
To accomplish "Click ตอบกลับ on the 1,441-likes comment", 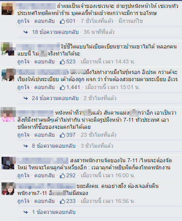I will coord(45,87).
